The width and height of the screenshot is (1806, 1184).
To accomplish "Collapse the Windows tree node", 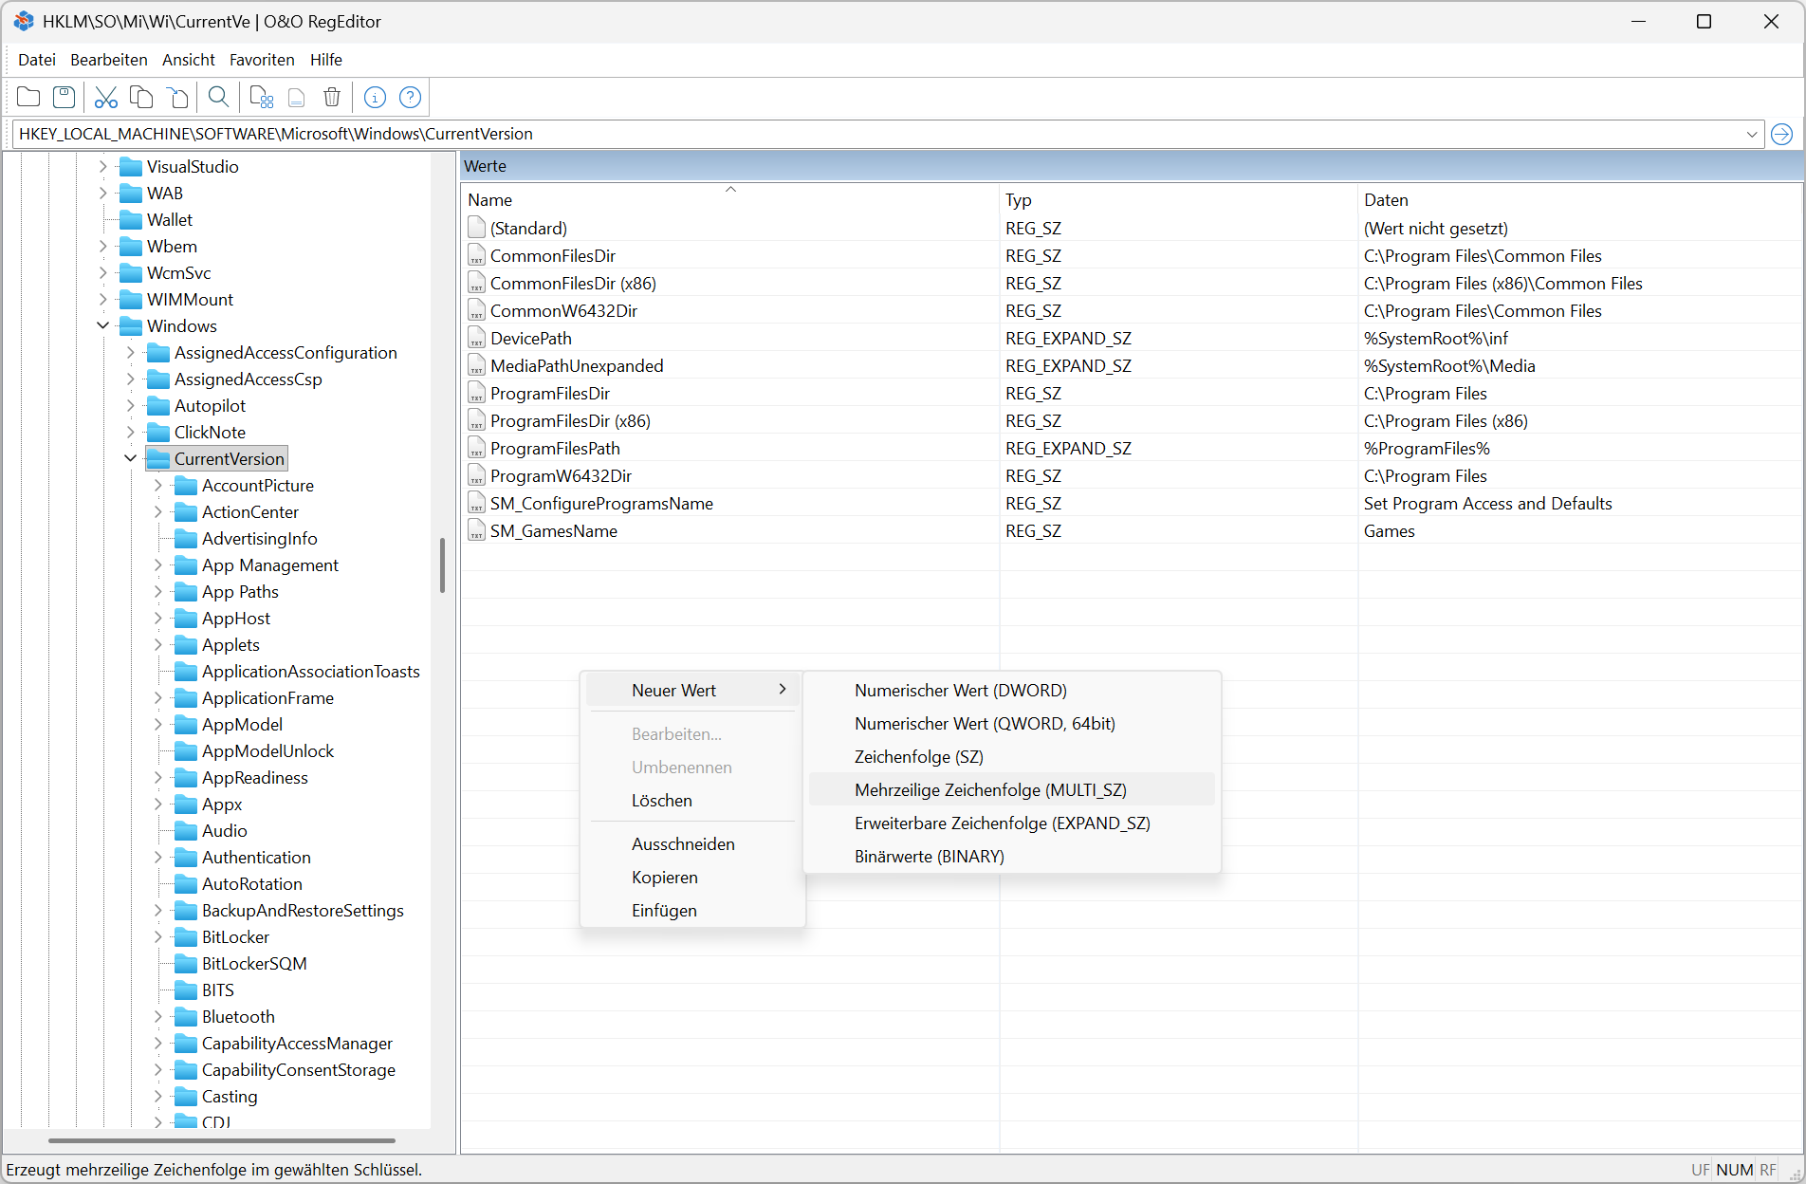I will [x=102, y=325].
